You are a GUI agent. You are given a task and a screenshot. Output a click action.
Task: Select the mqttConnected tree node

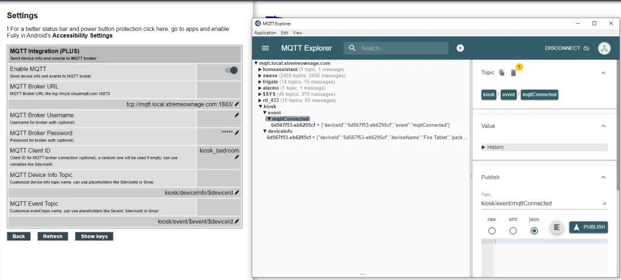[x=290, y=119]
